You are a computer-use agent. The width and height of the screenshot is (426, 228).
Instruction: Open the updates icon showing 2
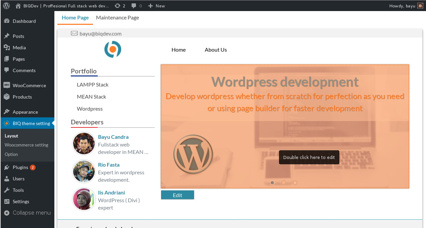click(x=120, y=6)
